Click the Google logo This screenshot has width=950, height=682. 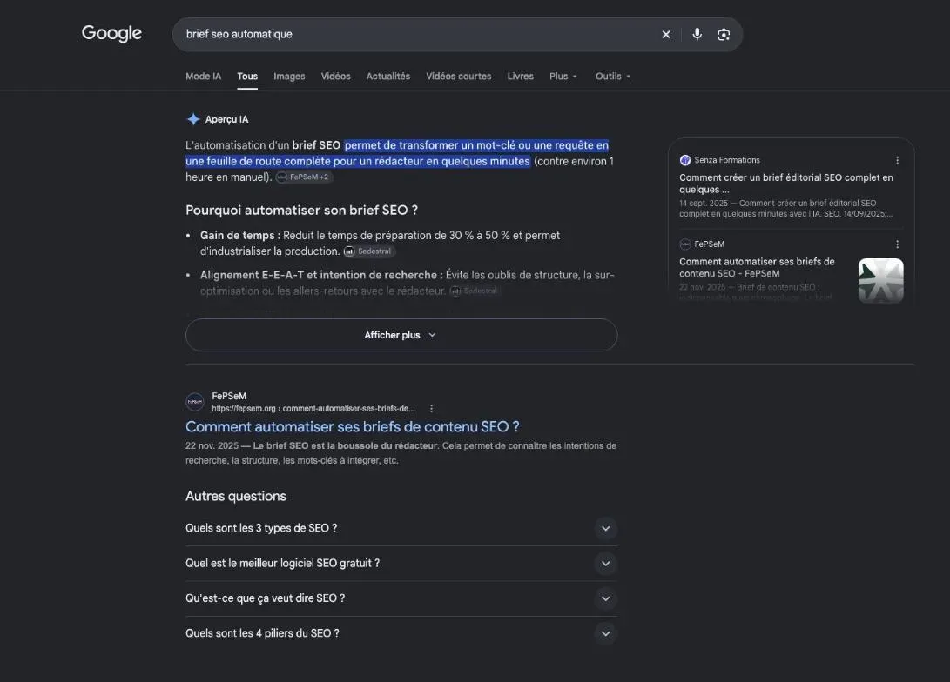tap(111, 33)
